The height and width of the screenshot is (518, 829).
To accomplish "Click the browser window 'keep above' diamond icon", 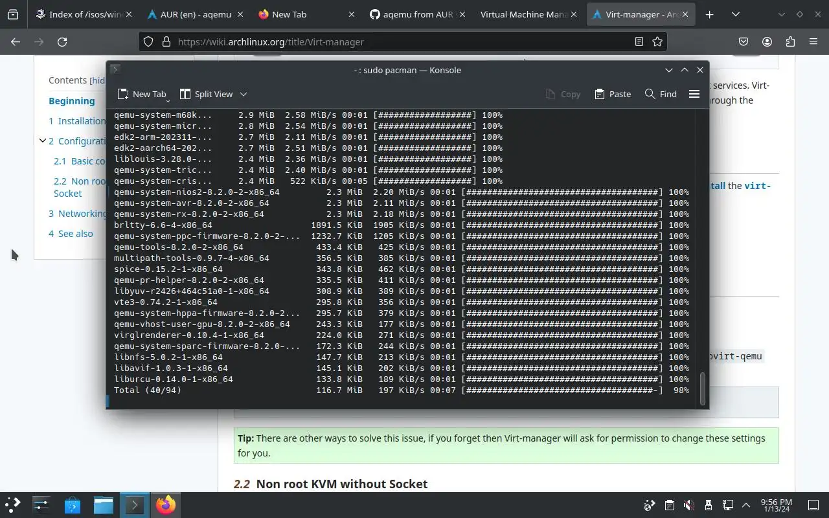I will click(799, 14).
